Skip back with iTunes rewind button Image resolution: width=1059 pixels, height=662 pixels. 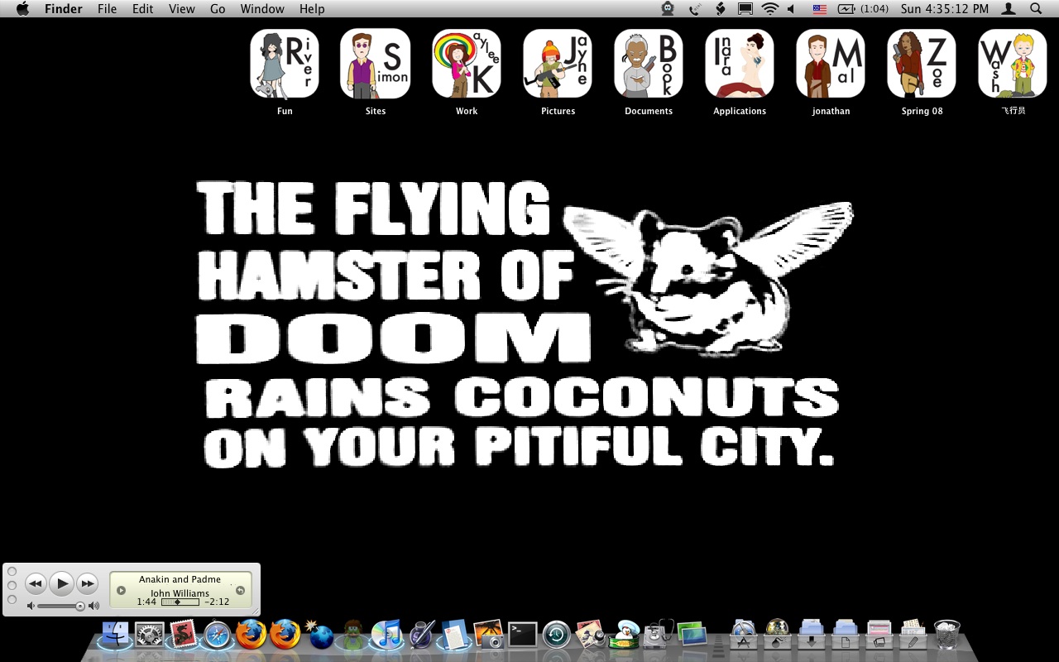click(x=35, y=583)
